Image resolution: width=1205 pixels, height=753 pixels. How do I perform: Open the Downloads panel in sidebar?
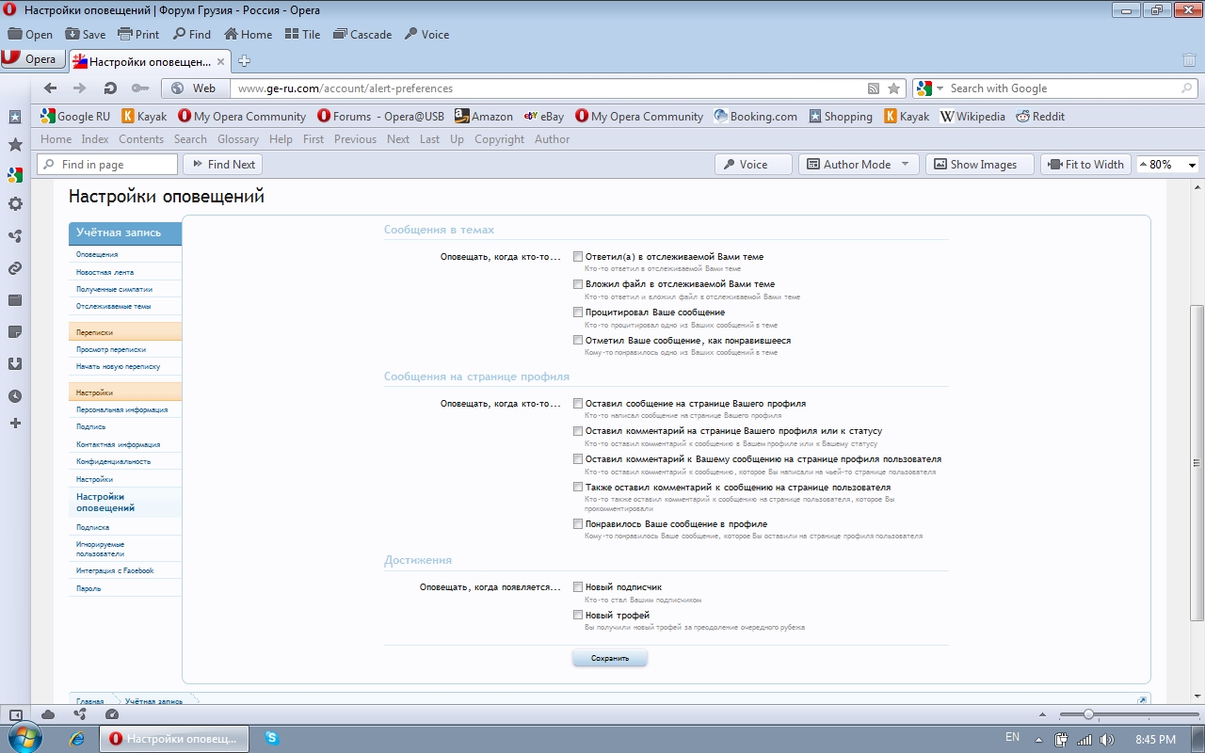click(x=15, y=363)
